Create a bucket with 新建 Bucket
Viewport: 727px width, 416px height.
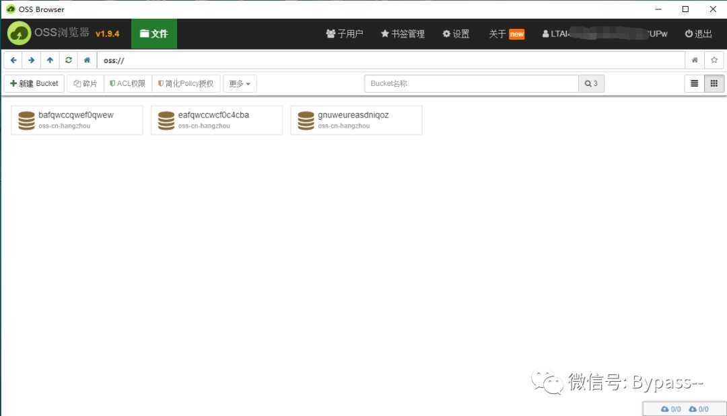[x=34, y=83]
